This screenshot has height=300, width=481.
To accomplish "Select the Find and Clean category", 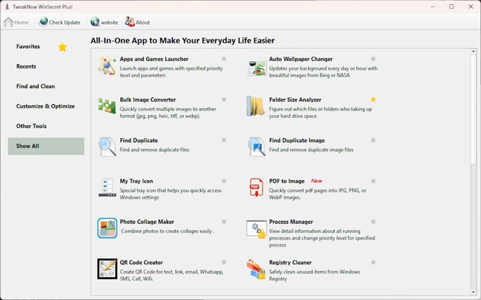I will (x=35, y=86).
